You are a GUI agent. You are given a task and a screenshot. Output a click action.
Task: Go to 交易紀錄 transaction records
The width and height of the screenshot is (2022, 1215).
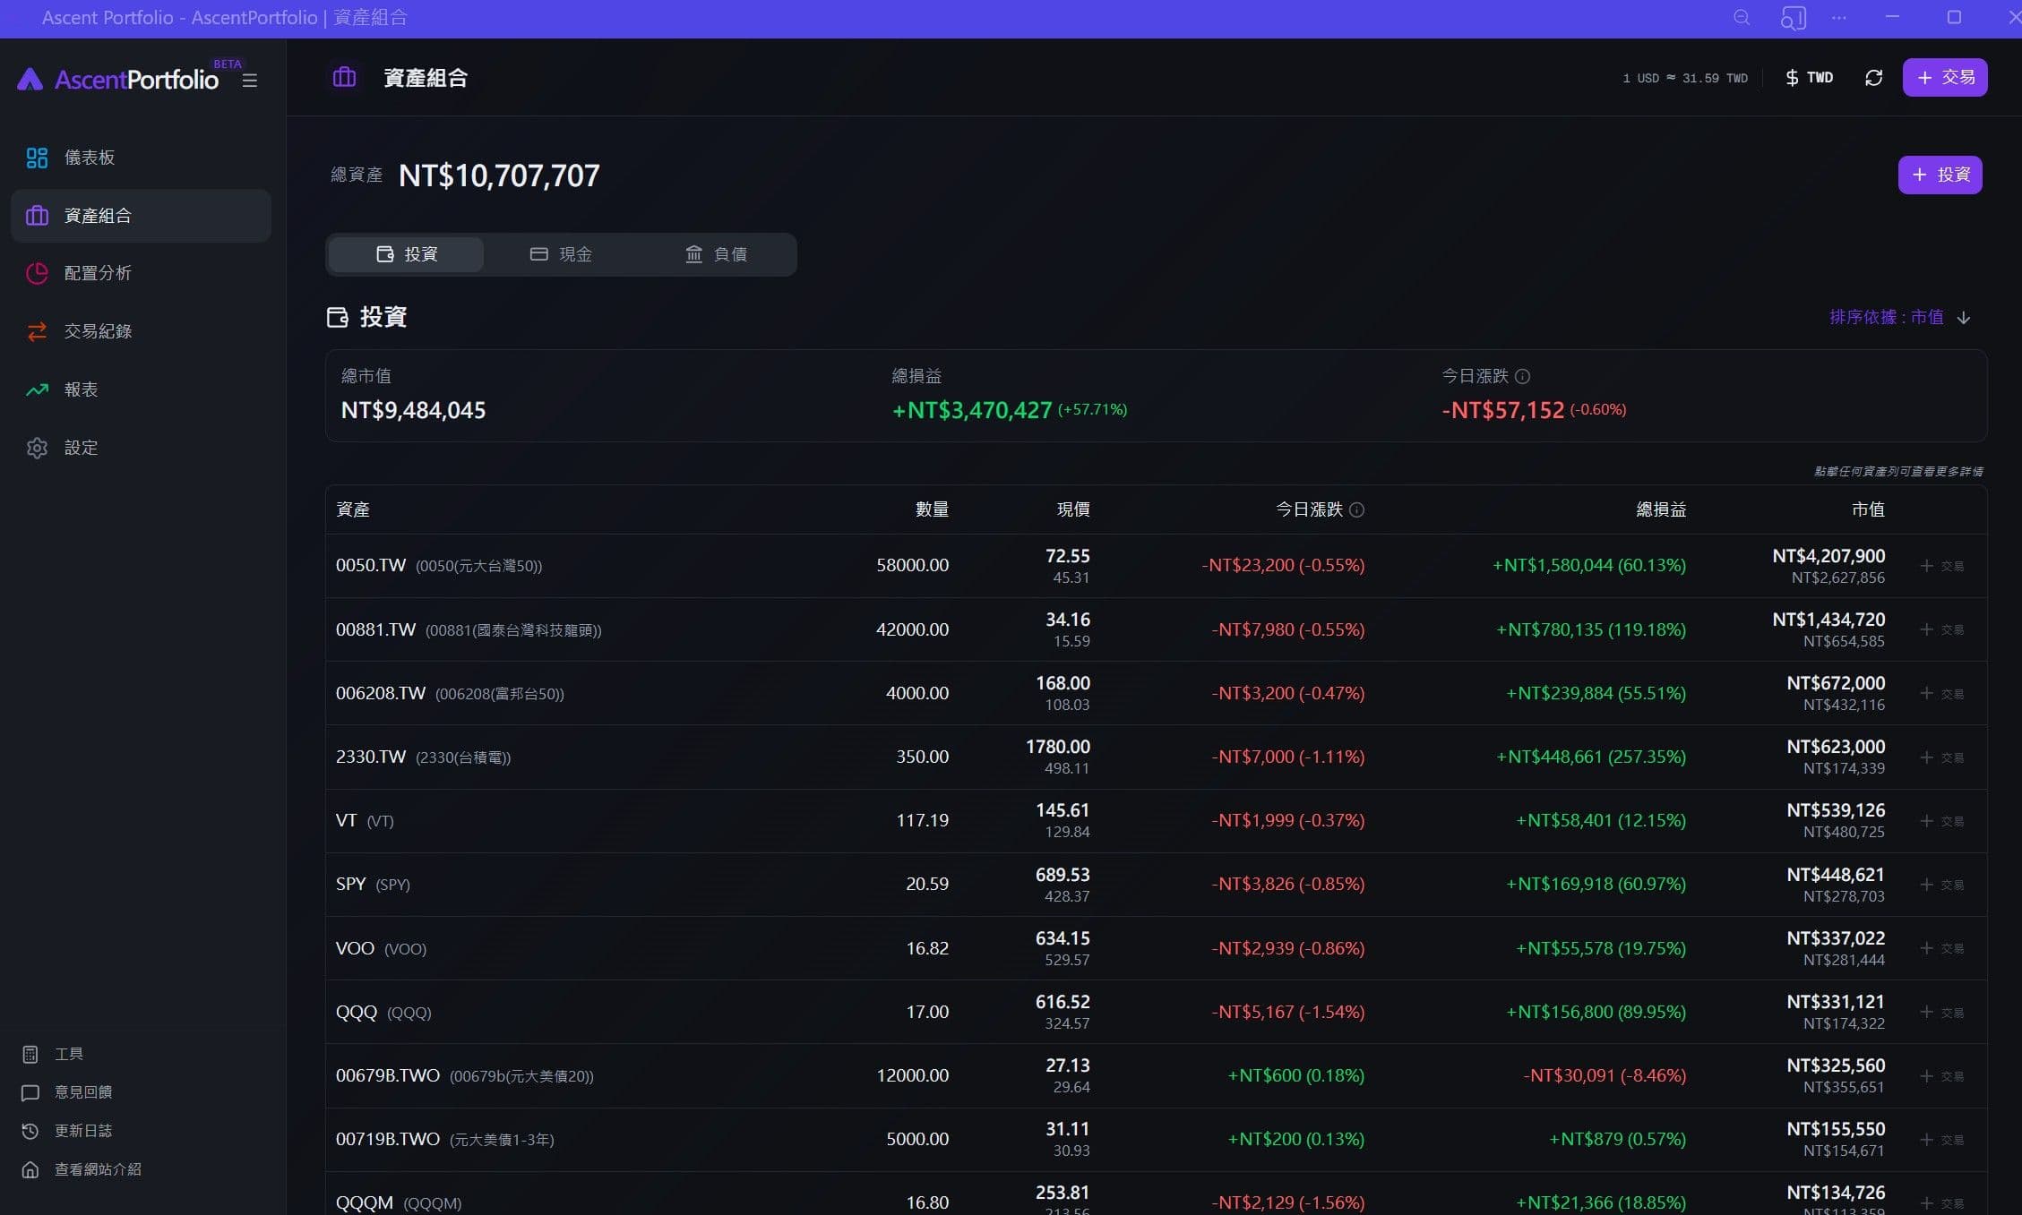[x=141, y=331]
